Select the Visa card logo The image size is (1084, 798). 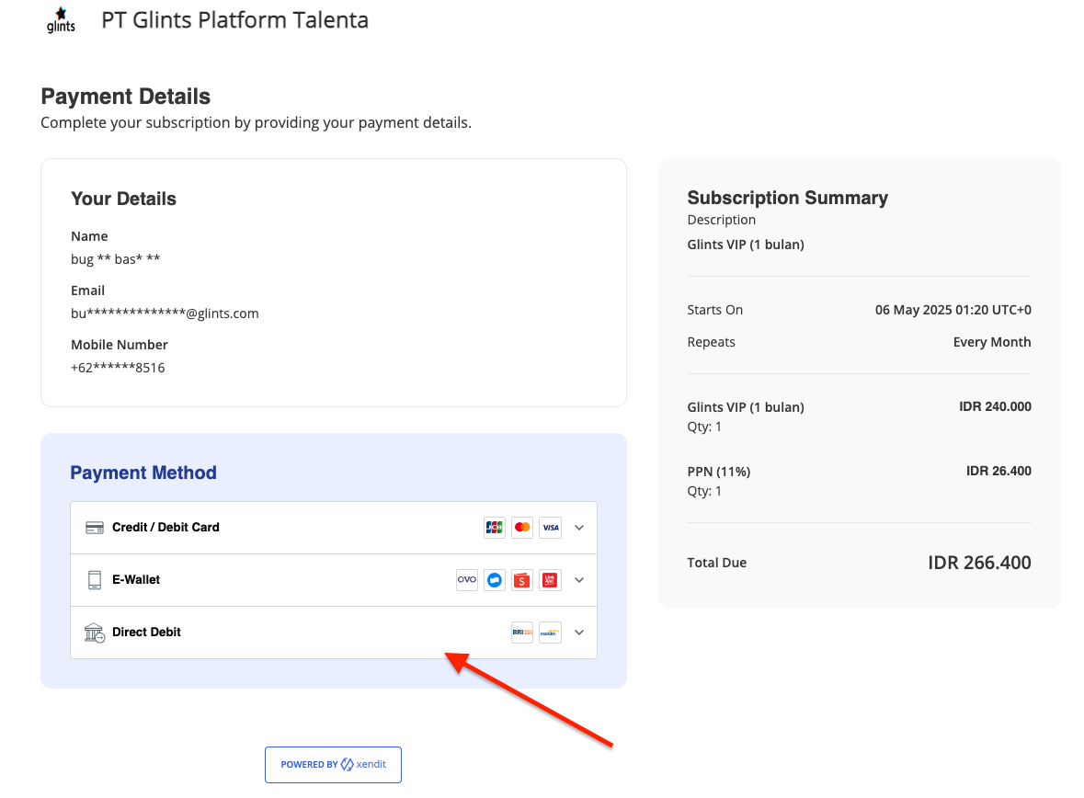(551, 528)
